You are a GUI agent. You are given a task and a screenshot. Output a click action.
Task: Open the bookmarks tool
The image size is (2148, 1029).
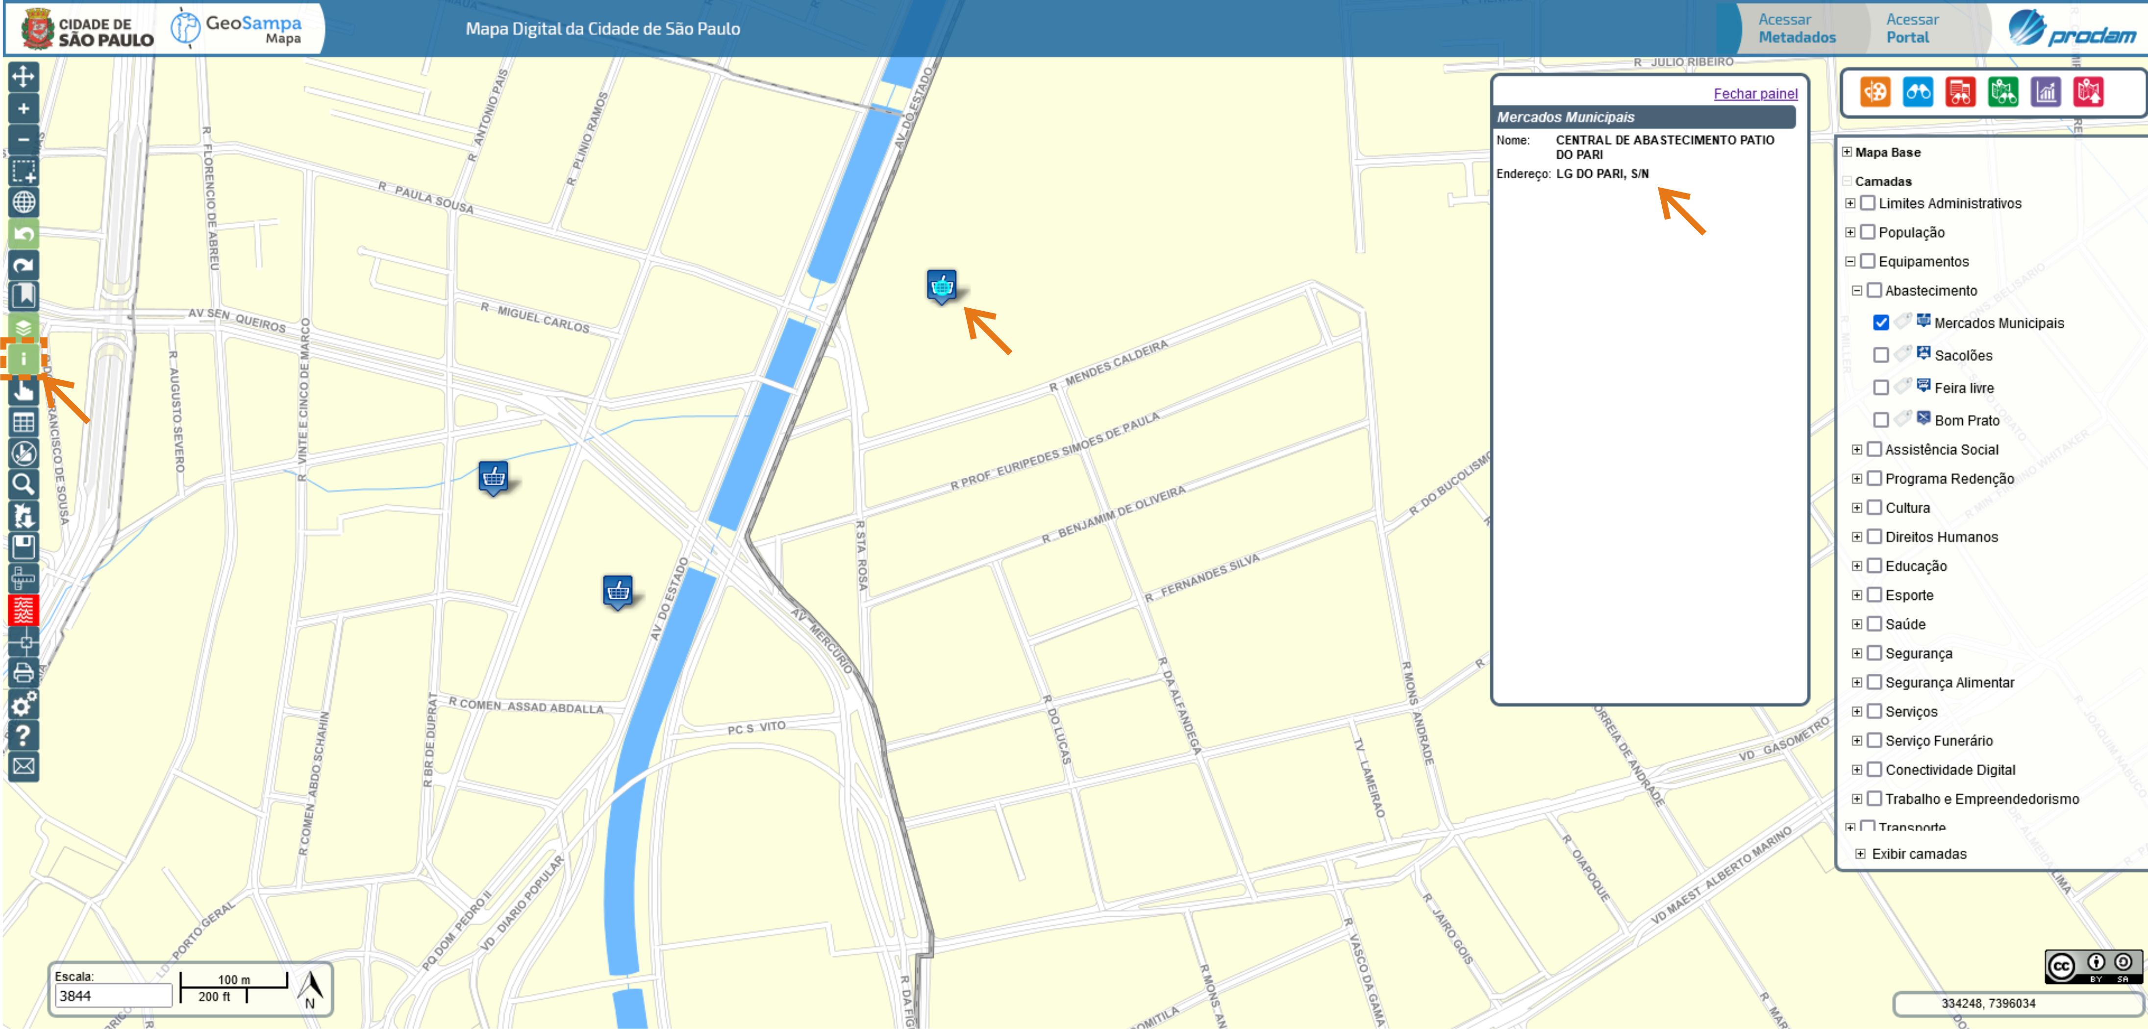24,296
